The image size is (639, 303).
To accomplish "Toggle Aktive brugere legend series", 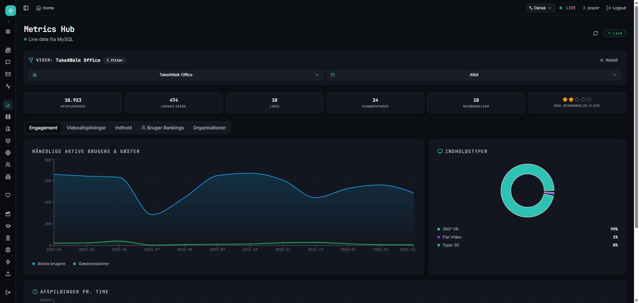I will tap(49, 264).
